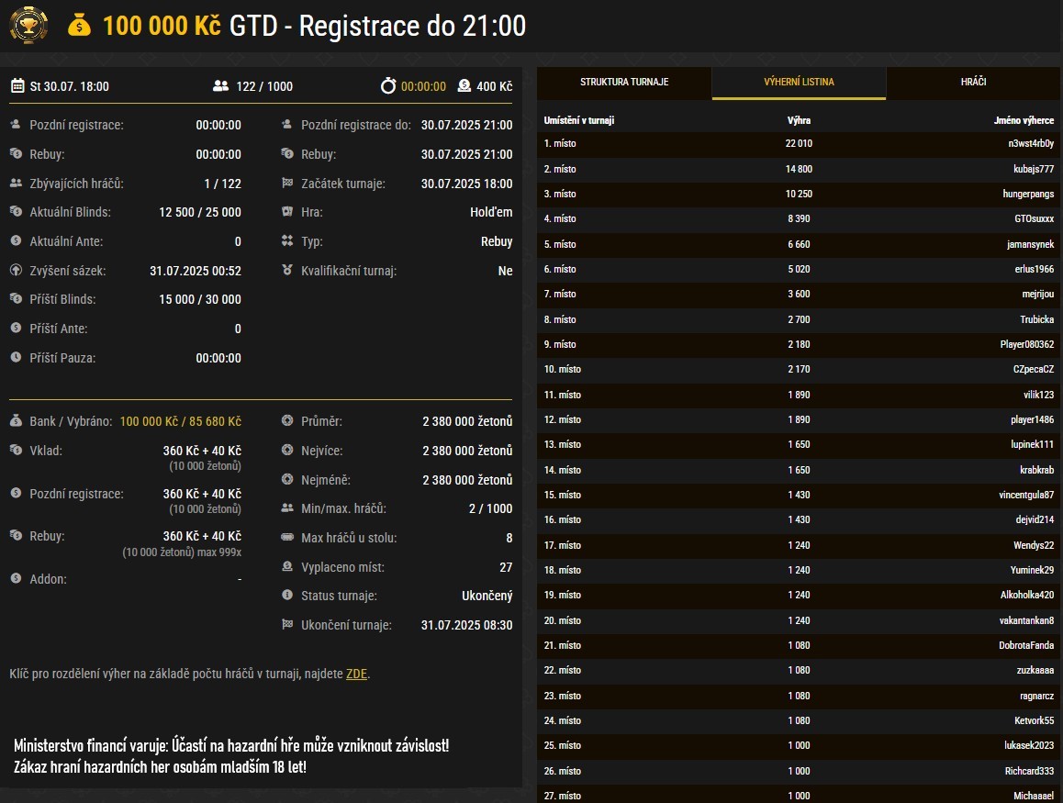Select winner n3wst4rb0y in 1st place row
Viewport: 1063px width, 803px height.
[1030, 144]
